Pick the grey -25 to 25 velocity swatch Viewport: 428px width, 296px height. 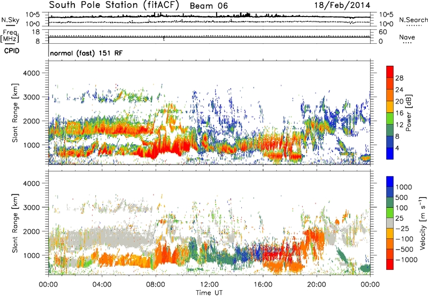pos(390,223)
